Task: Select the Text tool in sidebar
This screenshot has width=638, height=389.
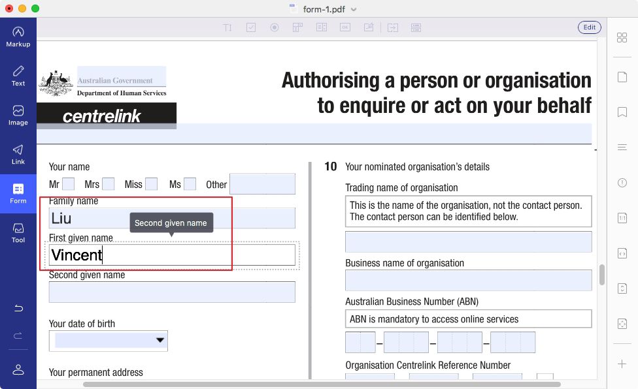Action: point(18,76)
